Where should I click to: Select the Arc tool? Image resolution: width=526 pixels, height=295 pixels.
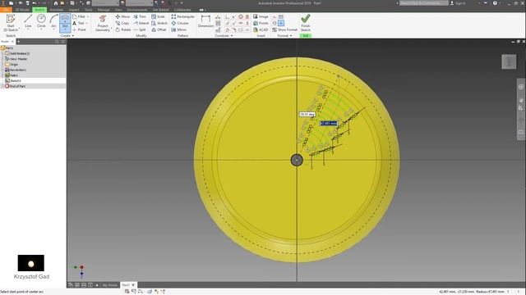tap(53, 21)
